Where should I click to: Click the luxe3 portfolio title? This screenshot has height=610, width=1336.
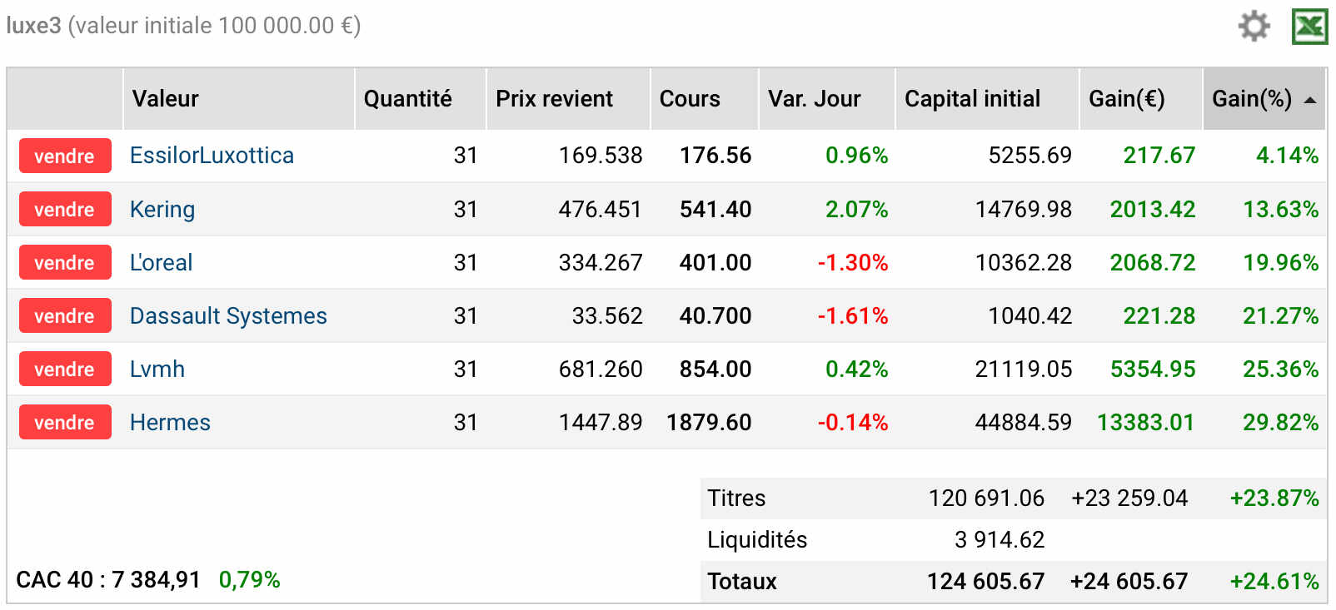[x=34, y=26]
